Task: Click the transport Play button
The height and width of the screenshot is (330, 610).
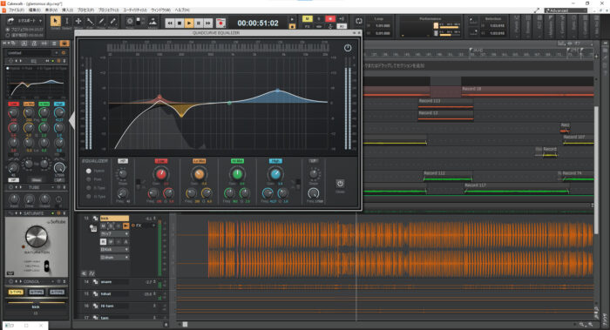Action: coord(189,24)
